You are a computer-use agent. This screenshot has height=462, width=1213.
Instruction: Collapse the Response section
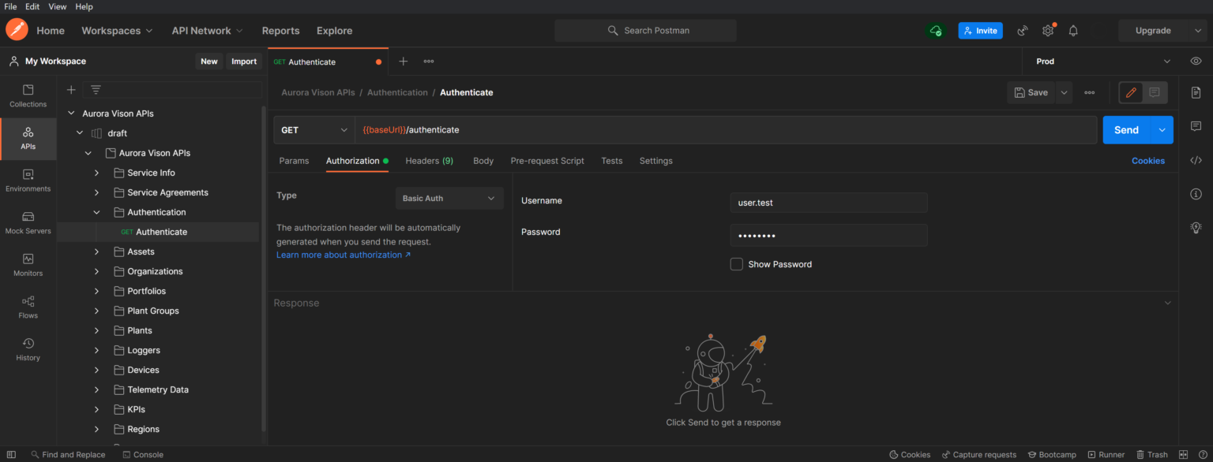(1167, 302)
